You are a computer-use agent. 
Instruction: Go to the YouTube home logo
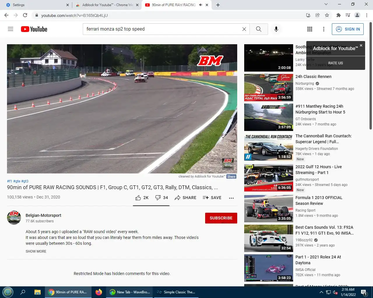[x=34, y=29]
